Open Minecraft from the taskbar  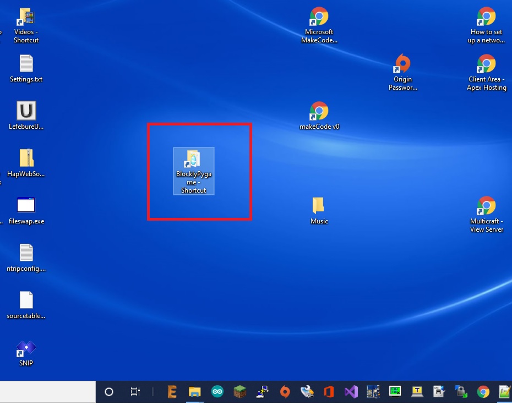click(239, 392)
